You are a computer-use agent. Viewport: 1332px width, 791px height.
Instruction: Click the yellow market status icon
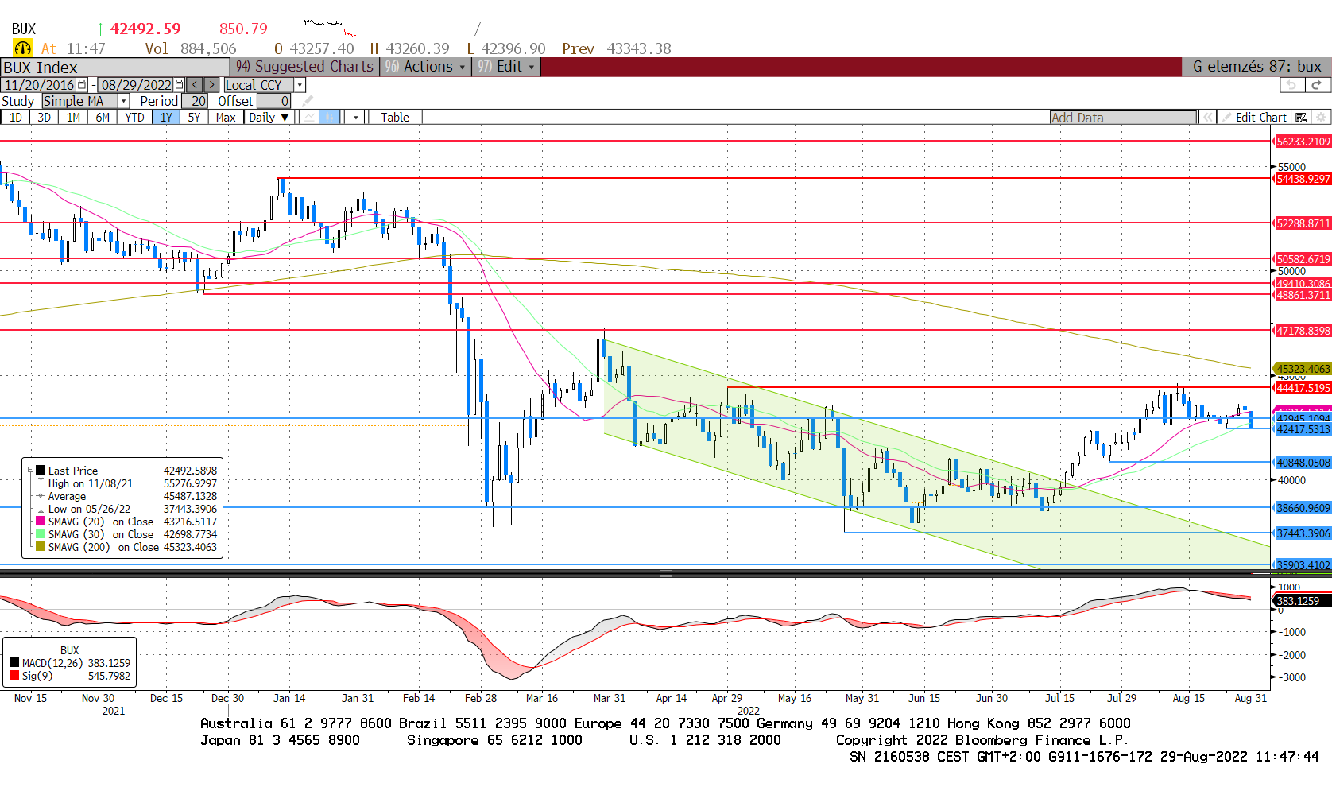(22, 48)
